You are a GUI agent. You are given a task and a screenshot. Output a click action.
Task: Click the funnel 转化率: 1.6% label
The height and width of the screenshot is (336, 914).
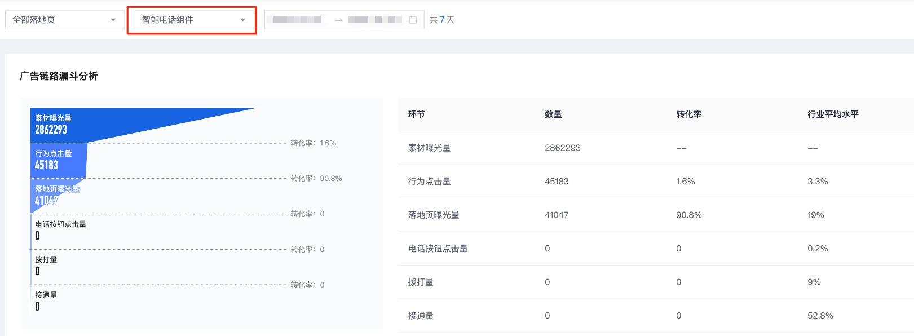[314, 143]
